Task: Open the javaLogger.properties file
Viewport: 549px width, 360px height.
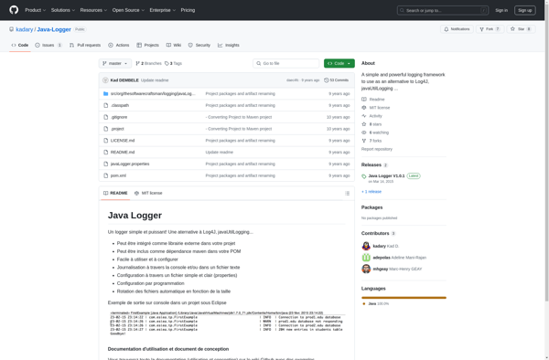Action: (x=130, y=164)
